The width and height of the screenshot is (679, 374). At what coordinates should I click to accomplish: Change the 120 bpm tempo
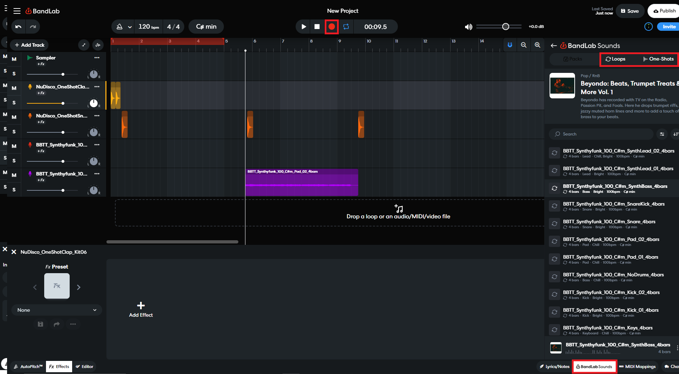pos(149,27)
